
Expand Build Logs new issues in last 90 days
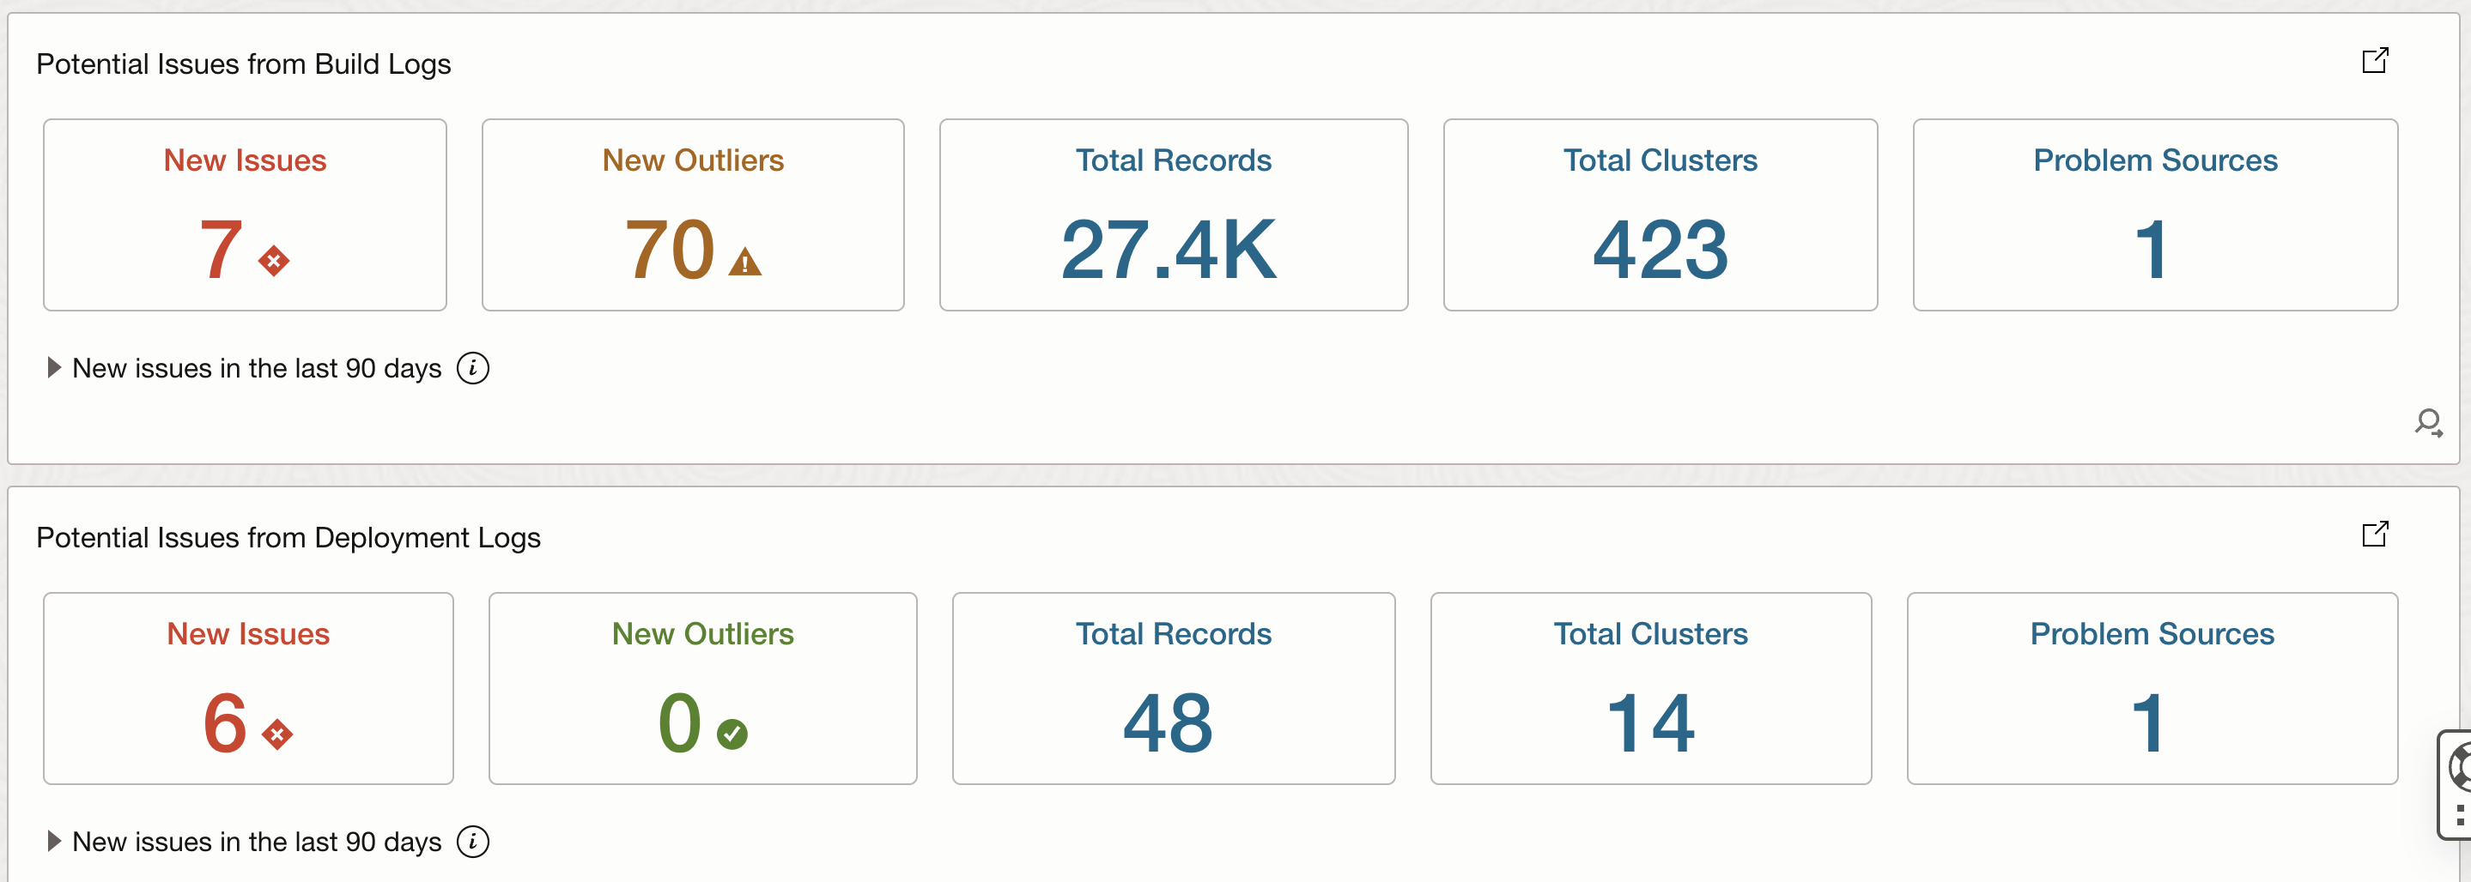coord(55,368)
